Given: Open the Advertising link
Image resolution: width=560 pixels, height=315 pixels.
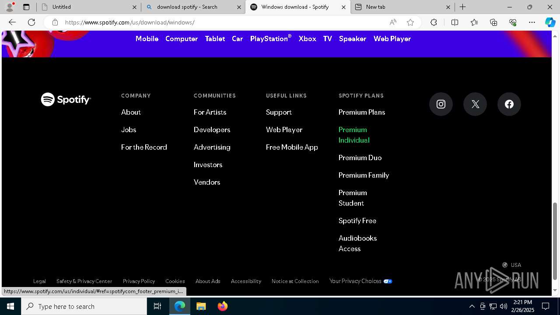Looking at the screenshot, I should click(x=212, y=147).
